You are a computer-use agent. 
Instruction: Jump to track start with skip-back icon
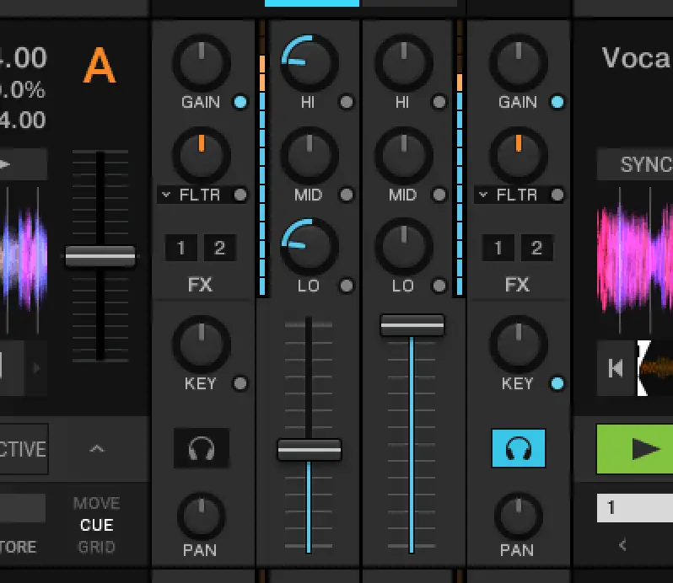616,368
